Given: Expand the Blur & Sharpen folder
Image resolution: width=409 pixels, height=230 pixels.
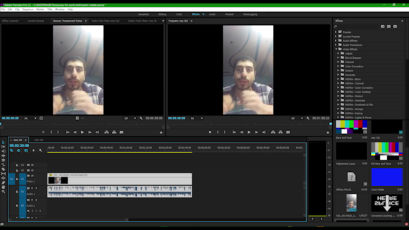Looking at the screenshot, I should click(338, 57).
